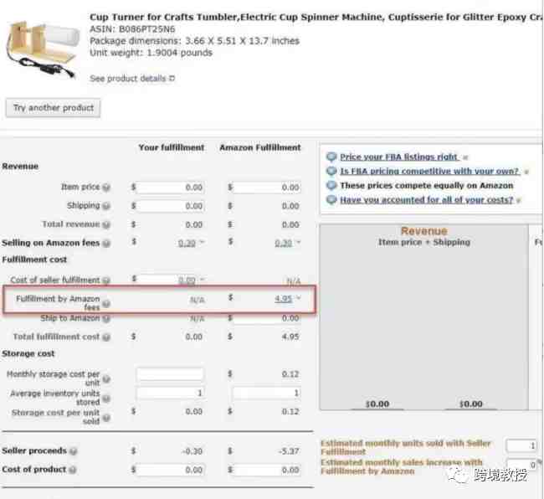The width and height of the screenshot is (544, 499).
Task: Click the Monthly storage cost per unit help icon
Action: [x=106, y=379]
